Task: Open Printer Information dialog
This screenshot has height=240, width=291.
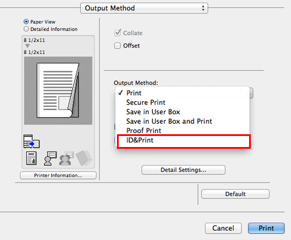Action: pos(58,175)
